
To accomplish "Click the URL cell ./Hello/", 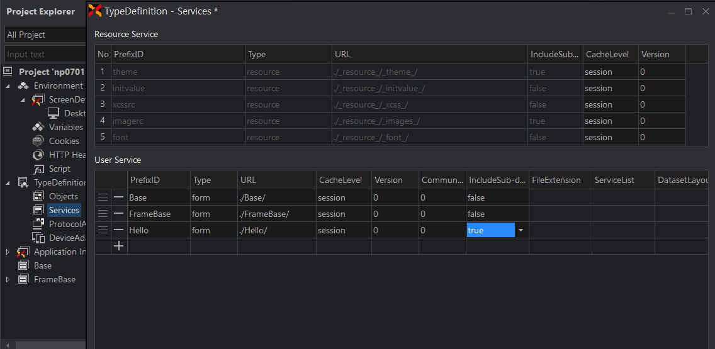I will click(x=277, y=230).
